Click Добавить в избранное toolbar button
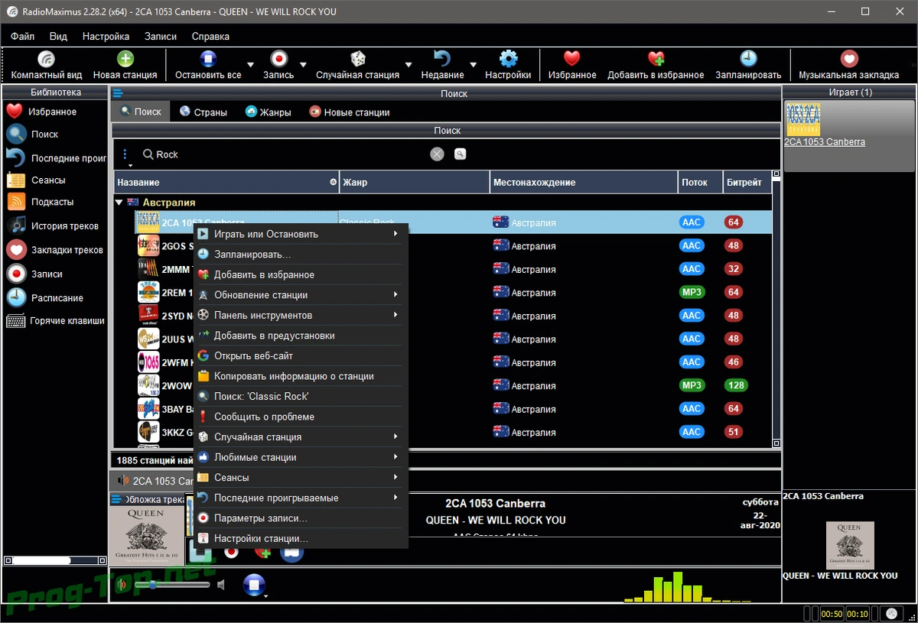918x623 pixels. [656, 65]
